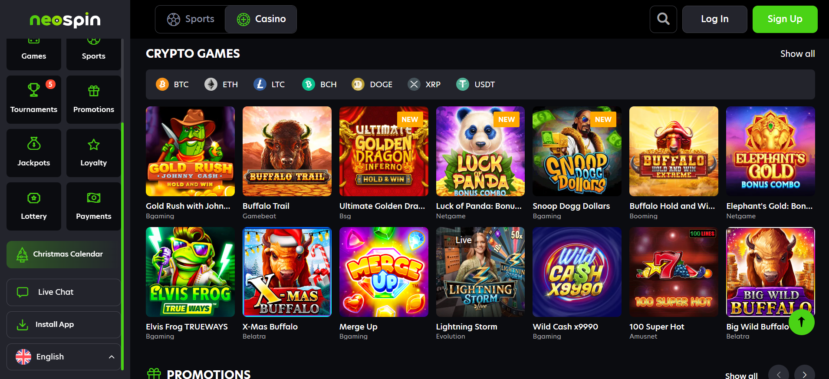Click the Lottery ticket icon
Screen dimensions: 829x379
tap(34, 198)
